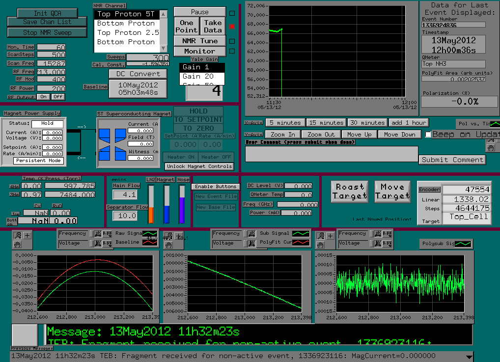Click the Raw Signal plot legend sample
Viewport: 500px width, 362px height.
point(150,234)
